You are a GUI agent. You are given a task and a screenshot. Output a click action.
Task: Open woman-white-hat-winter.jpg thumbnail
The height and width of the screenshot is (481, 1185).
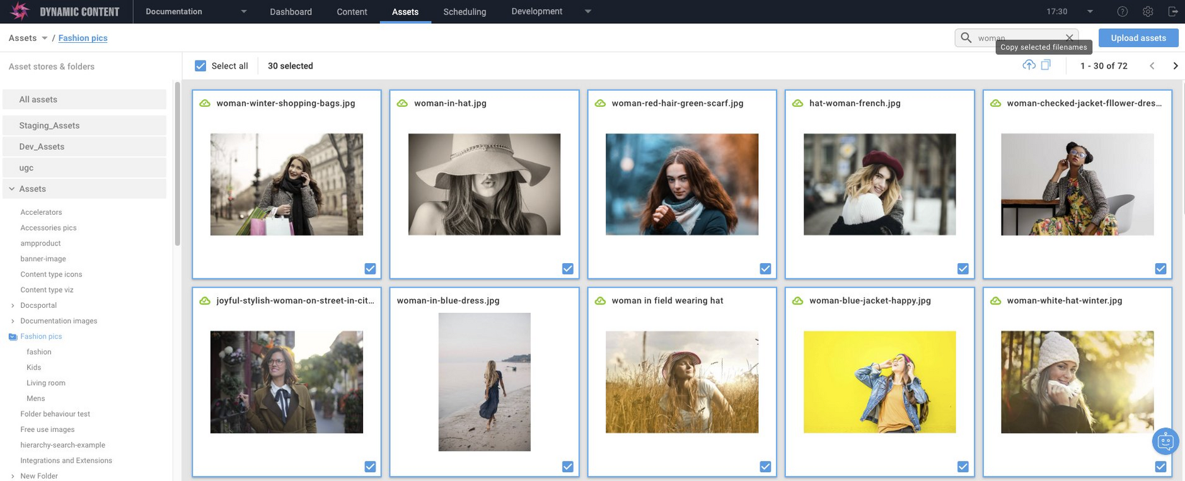point(1077,382)
